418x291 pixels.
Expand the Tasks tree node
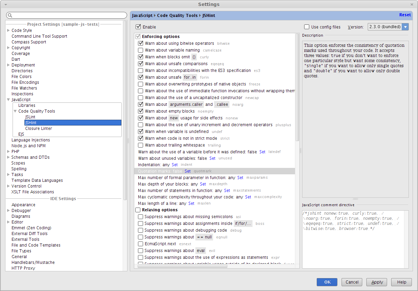[x=8, y=175]
